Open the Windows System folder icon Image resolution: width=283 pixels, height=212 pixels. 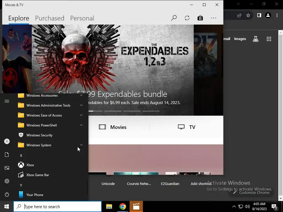click(x=21, y=145)
